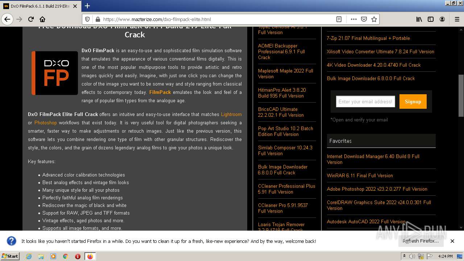Toggle reader view icon
This screenshot has width=464, height=261.
click(339, 19)
